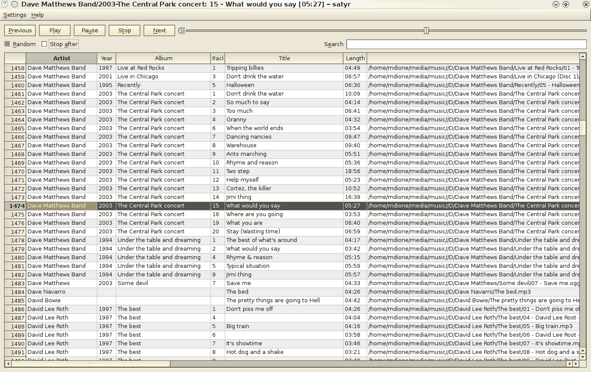Select 'Typical situation' song

(x=248, y=266)
